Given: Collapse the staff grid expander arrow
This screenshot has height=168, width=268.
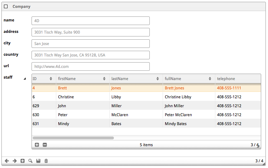Looking at the screenshot, I should [25, 78].
